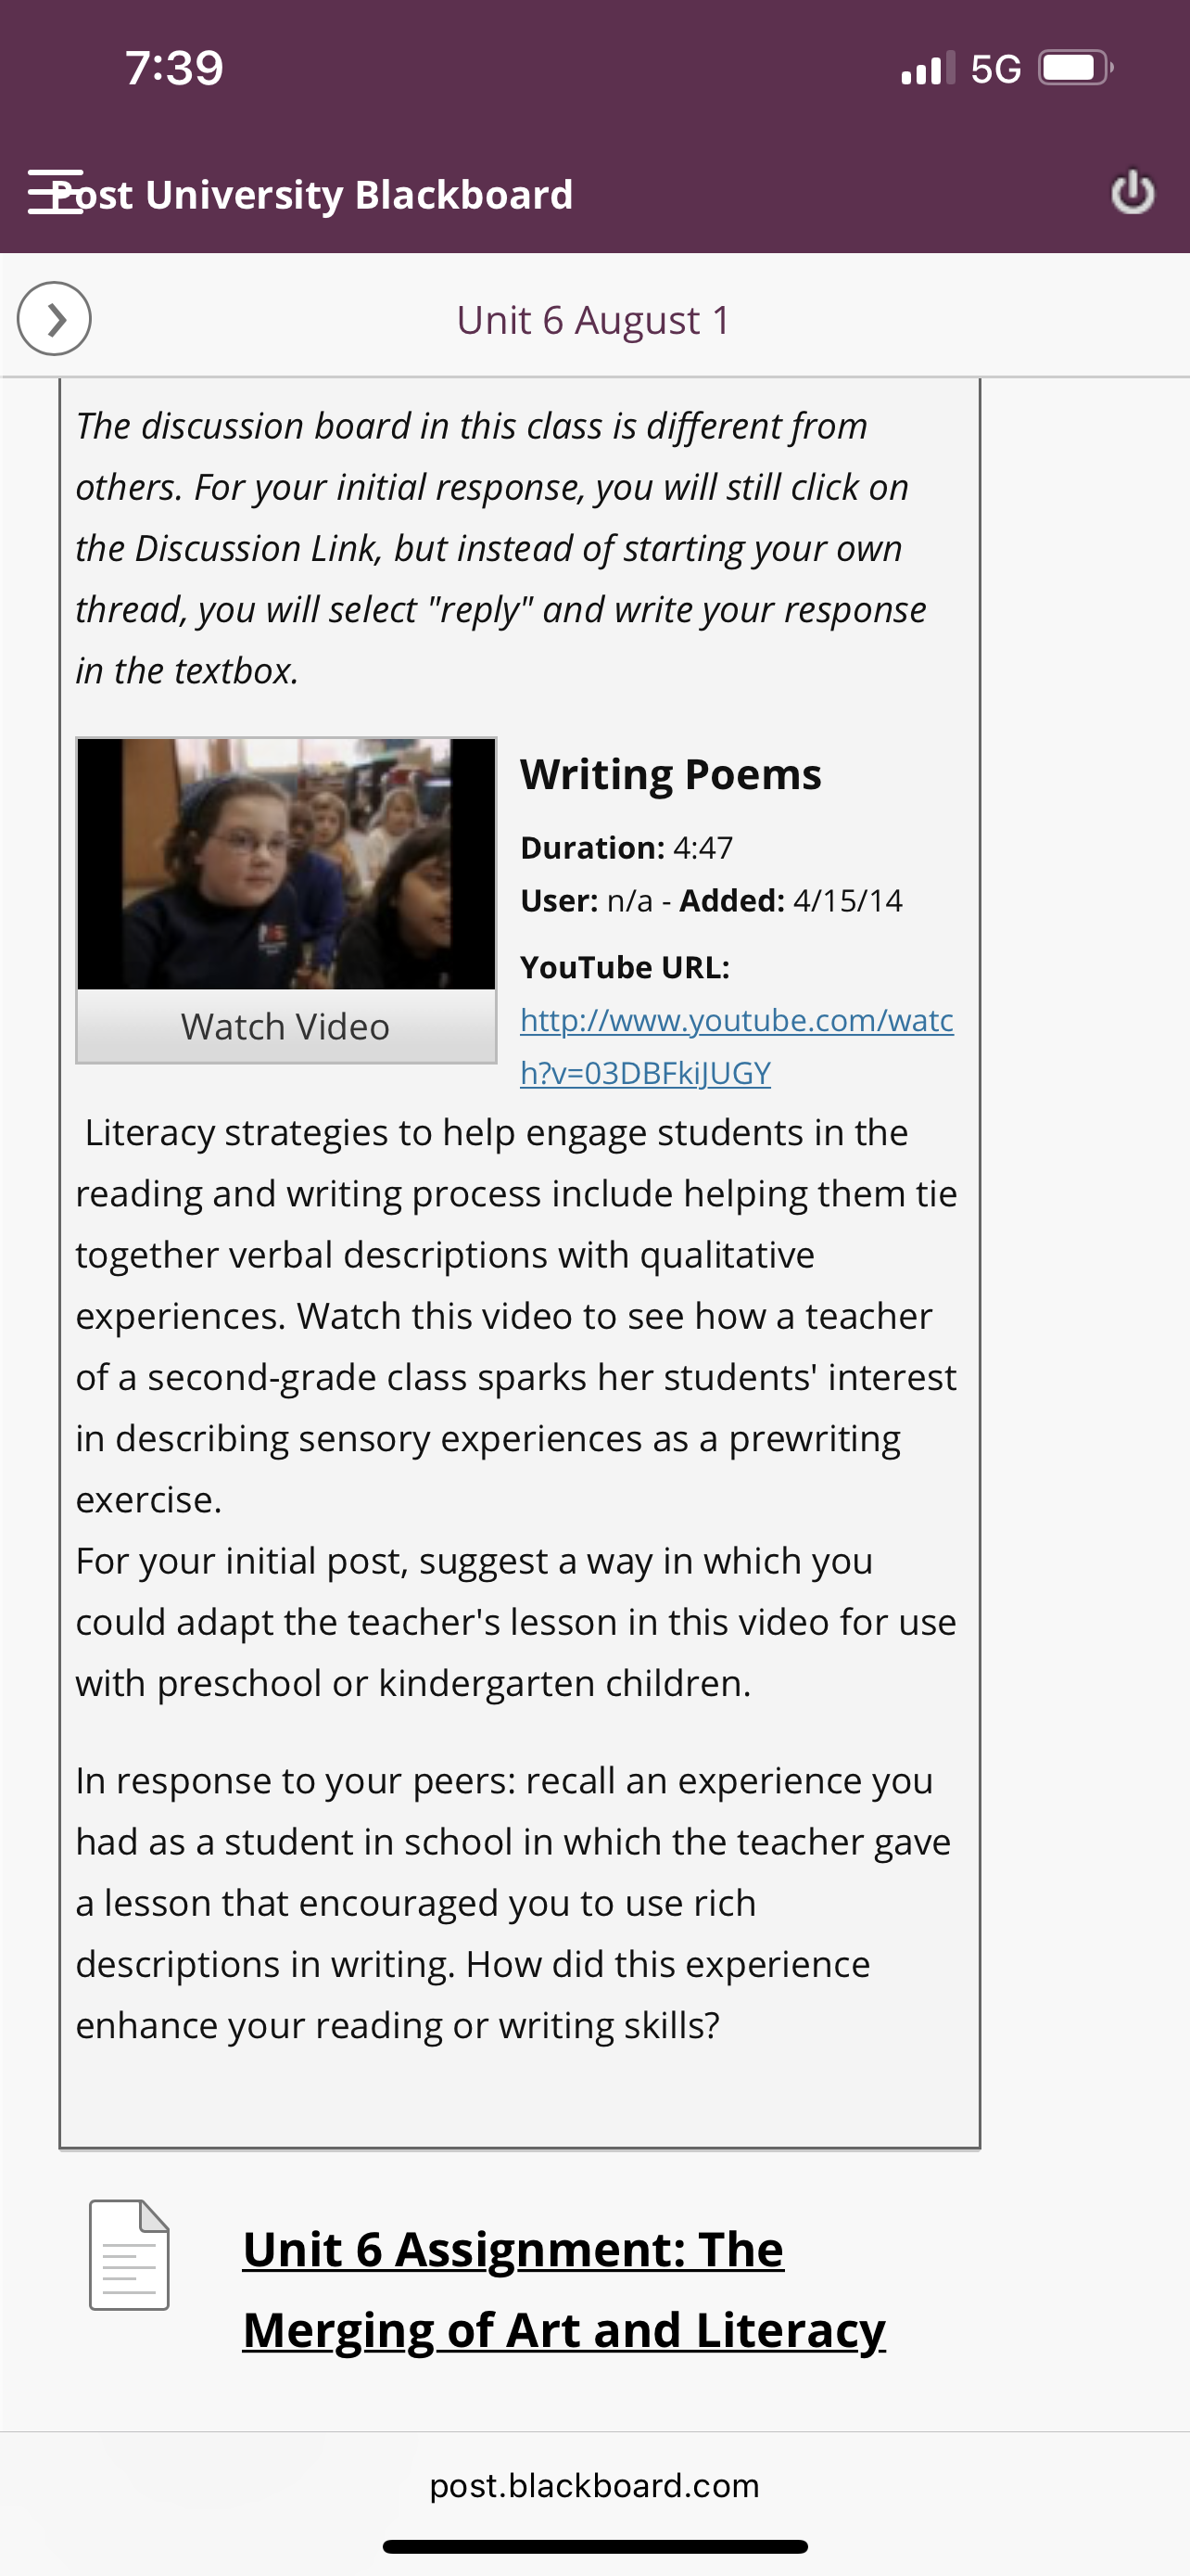The width and height of the screenshot is (1190, 2576).
Task: Open the Unit 6 August 1 title
Action: 593,320
